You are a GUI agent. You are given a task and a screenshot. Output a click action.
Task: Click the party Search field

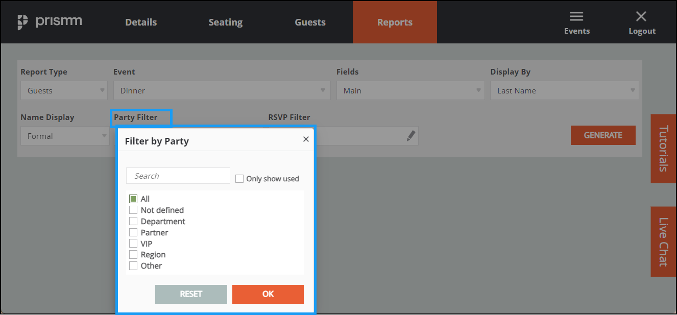click(x=178, y=175)
